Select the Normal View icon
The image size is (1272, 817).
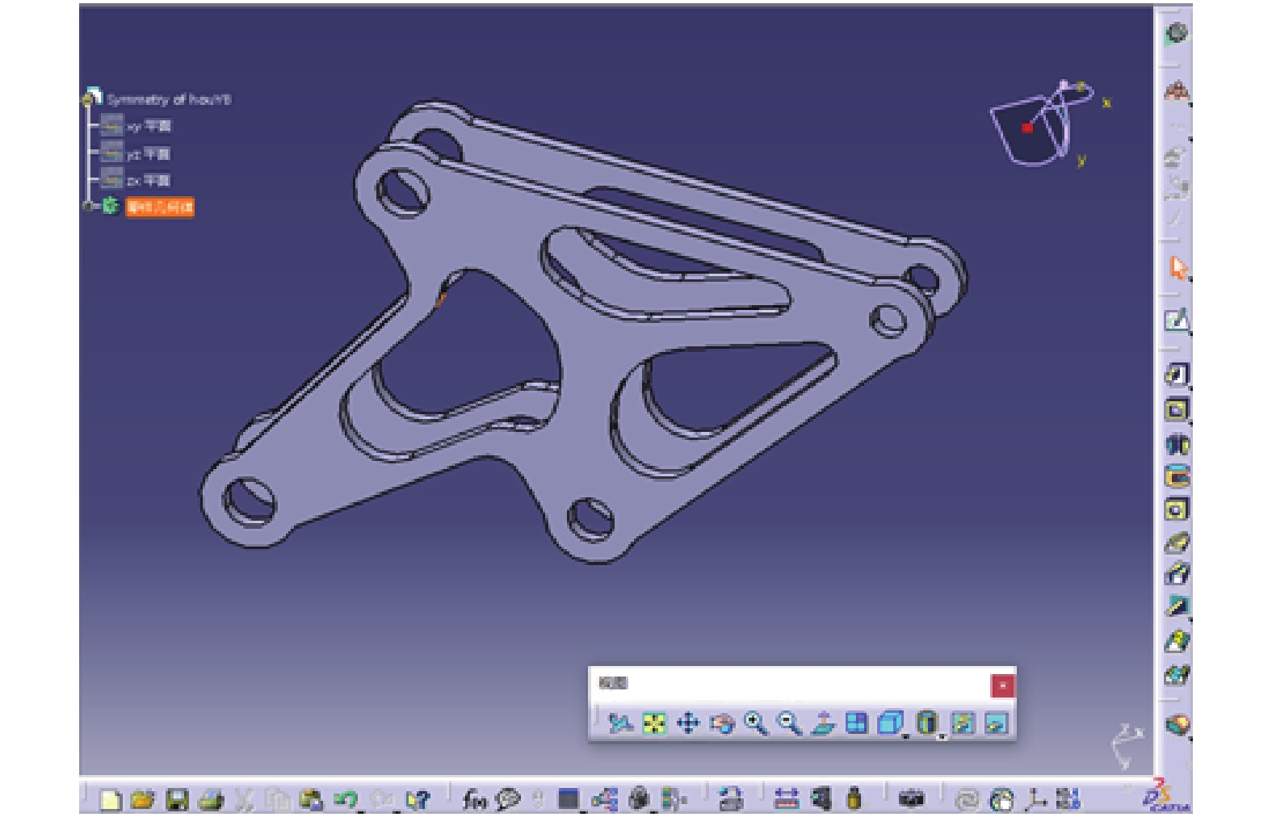(822, 723)
